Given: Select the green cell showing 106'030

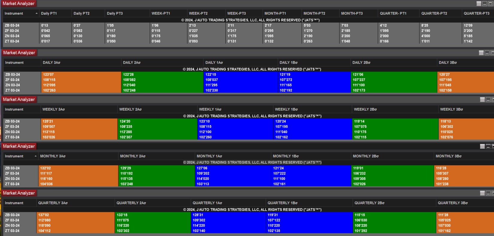Looking at the screenshot, I should [394, 220].
